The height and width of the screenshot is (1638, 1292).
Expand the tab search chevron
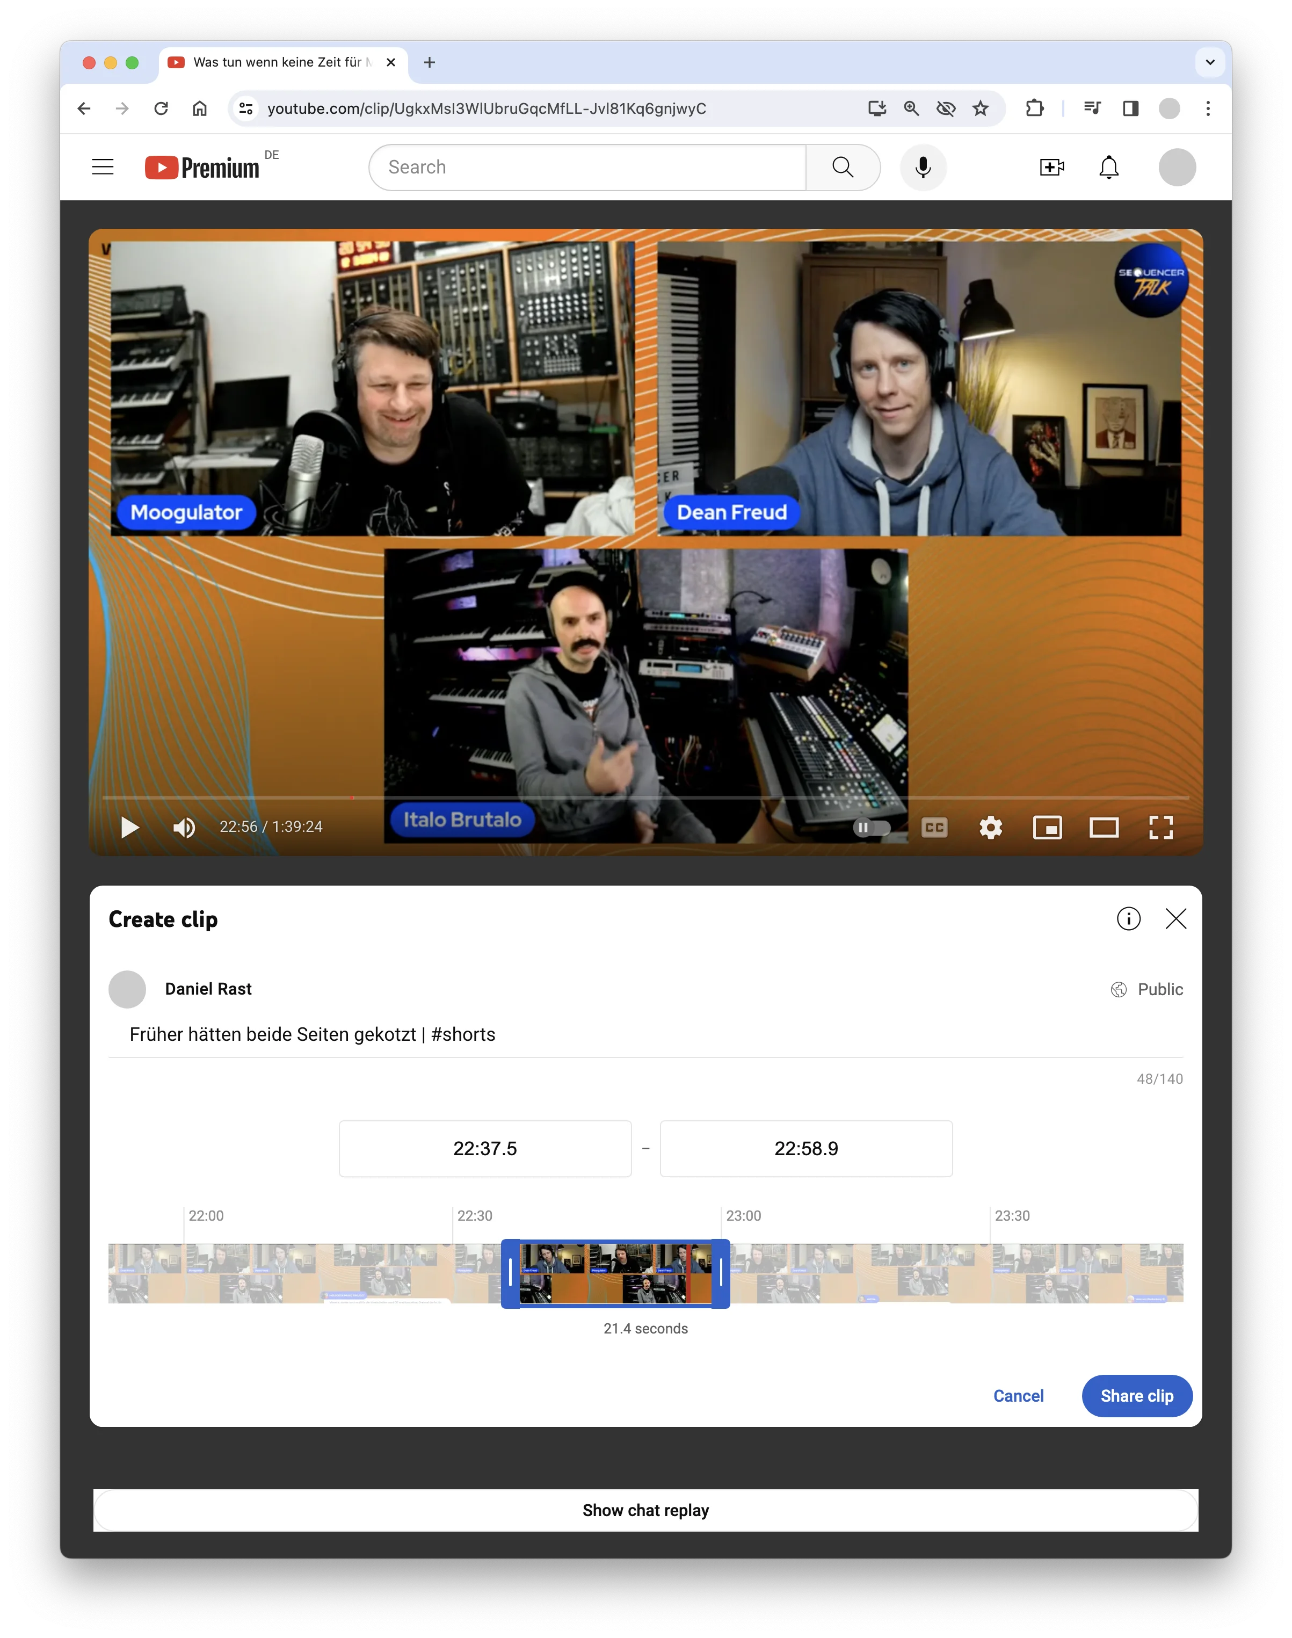click(1209, 62)
